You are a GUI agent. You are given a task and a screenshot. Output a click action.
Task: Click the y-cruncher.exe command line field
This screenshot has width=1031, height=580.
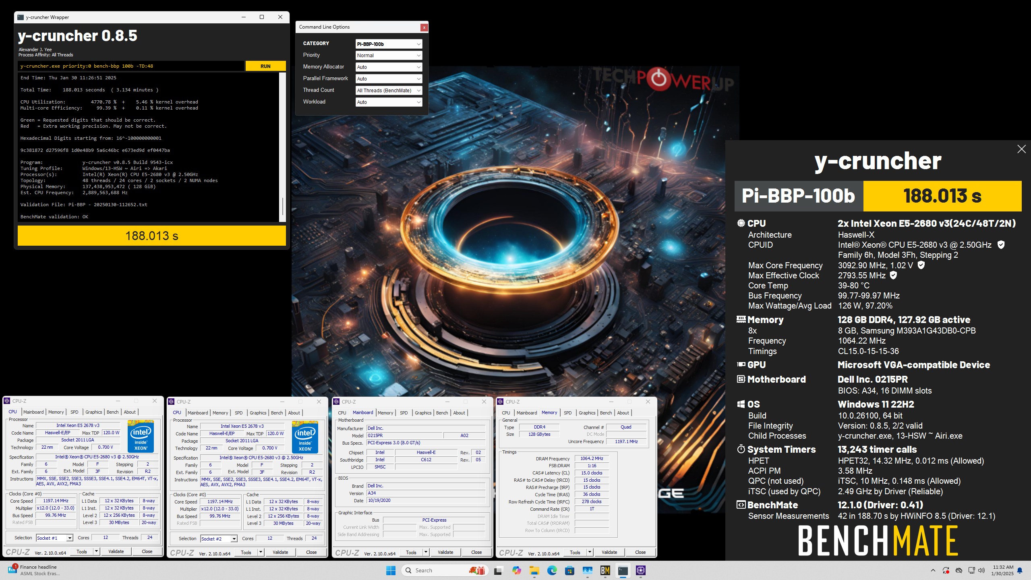(131, 66)
